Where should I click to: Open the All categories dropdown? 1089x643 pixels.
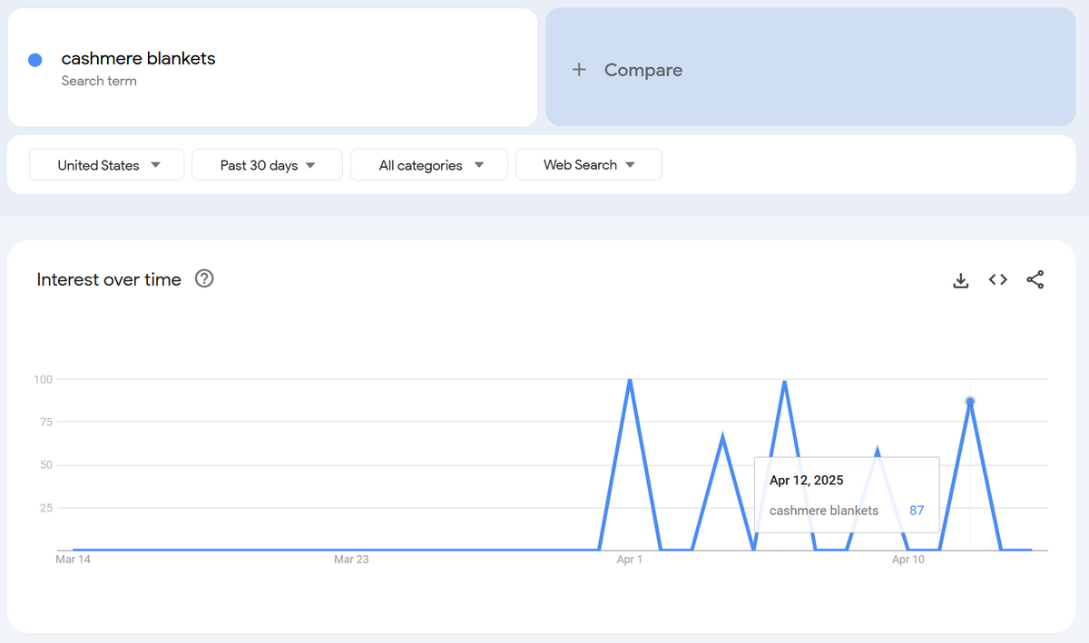[x=428, y=165]
